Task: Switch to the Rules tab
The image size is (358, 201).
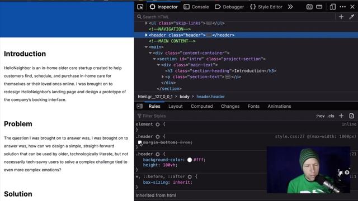Action: (x=154, y=106)
